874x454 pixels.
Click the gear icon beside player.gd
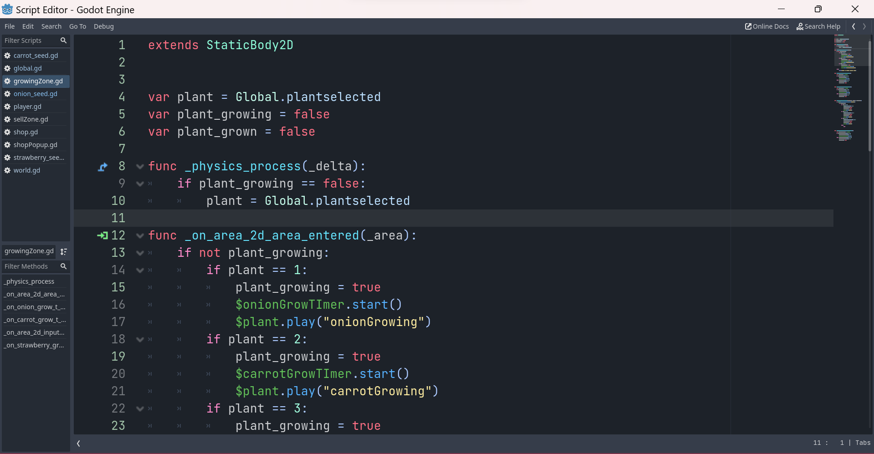pos(7,107)
